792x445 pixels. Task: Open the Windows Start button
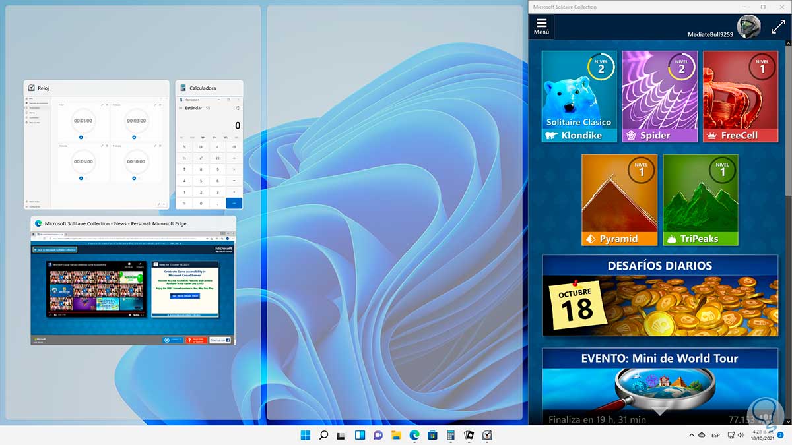(x=306, y=435)
